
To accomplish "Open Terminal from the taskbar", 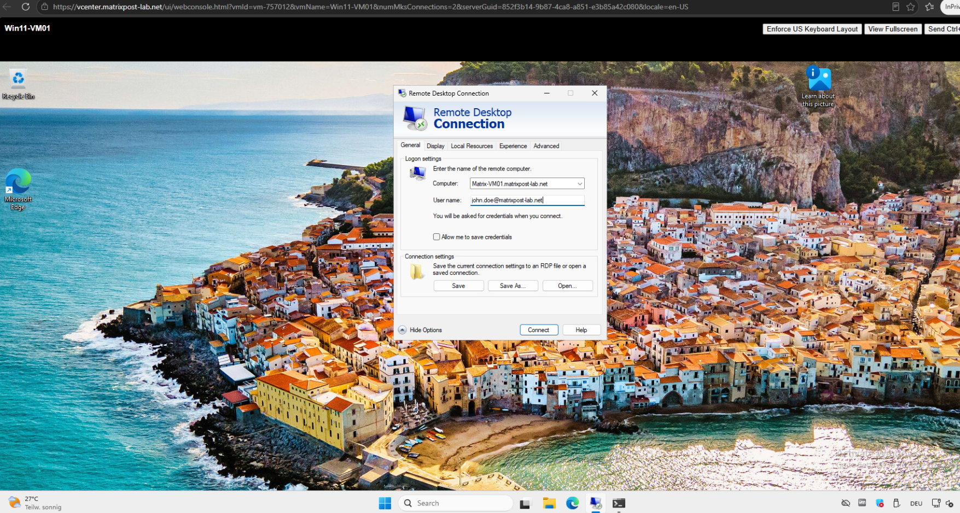I will click(619, 503).
